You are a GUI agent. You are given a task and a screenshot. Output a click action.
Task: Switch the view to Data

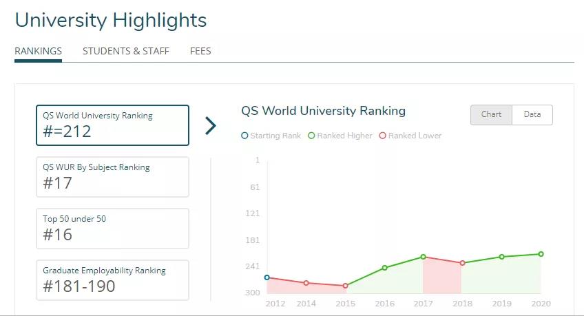pos(532,115)
